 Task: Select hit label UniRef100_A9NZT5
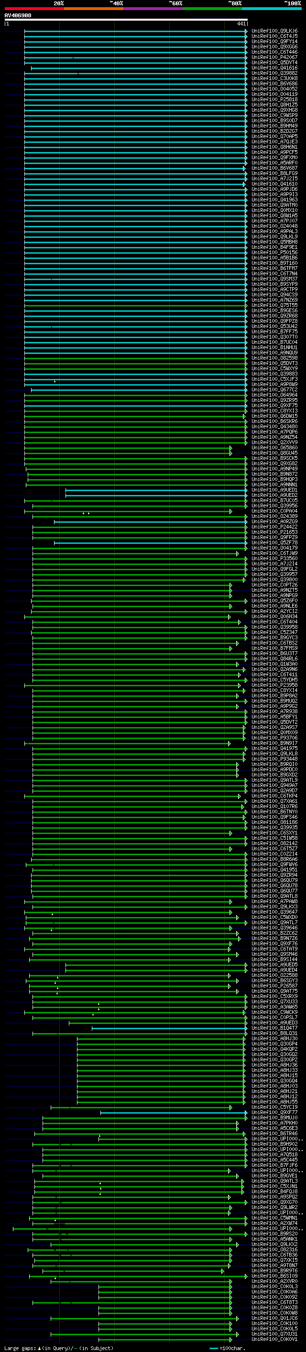pos(274,590)
